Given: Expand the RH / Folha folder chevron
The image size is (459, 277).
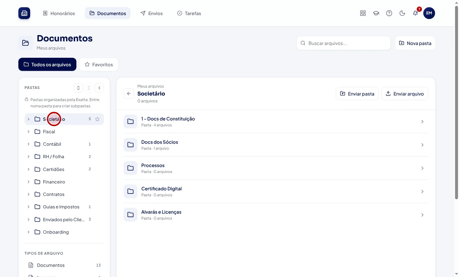Looking at the screenshot, I should [29, 157].
